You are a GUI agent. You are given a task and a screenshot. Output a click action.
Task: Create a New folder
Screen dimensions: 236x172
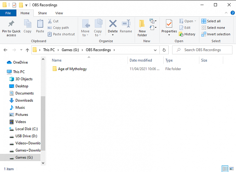point(142,28)
